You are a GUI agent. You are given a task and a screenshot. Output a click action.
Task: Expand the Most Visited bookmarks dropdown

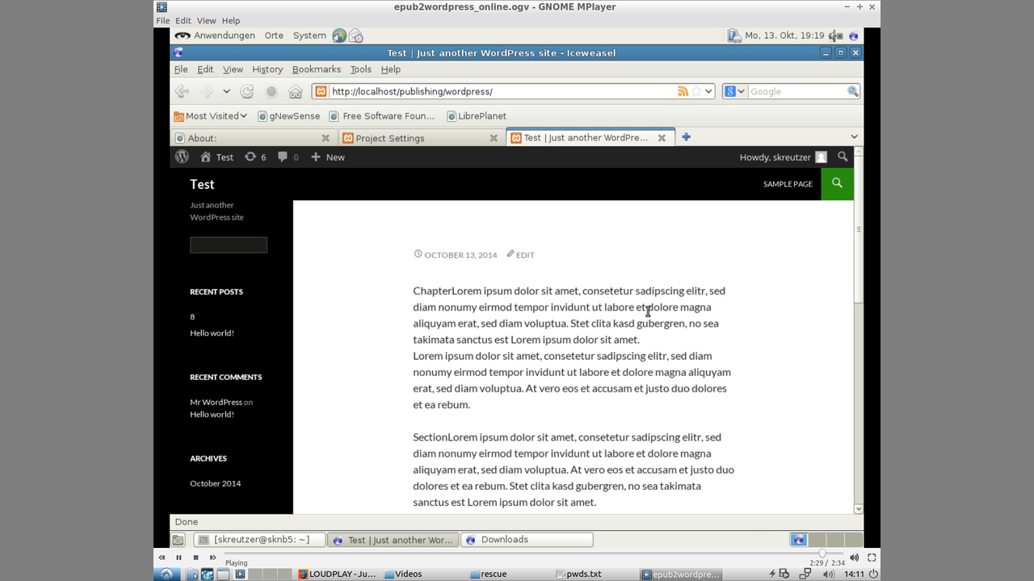click(242, 116)
